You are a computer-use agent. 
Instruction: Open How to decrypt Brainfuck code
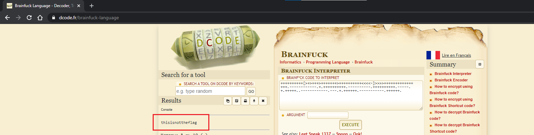pos(455,115)
